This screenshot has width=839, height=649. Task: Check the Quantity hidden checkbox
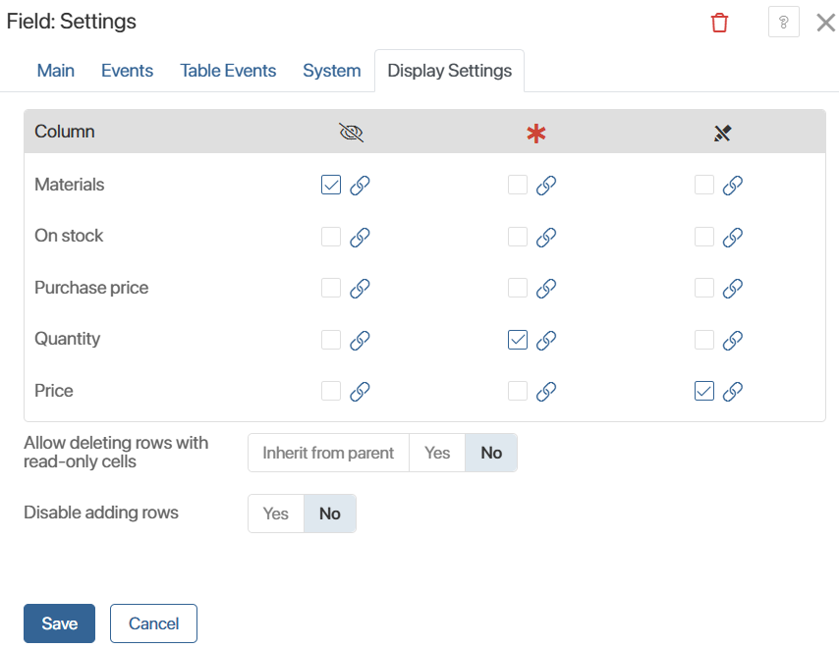(x=331, y=340)
